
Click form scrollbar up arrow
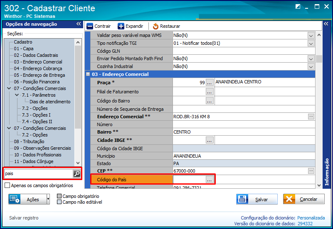[319, 35]
